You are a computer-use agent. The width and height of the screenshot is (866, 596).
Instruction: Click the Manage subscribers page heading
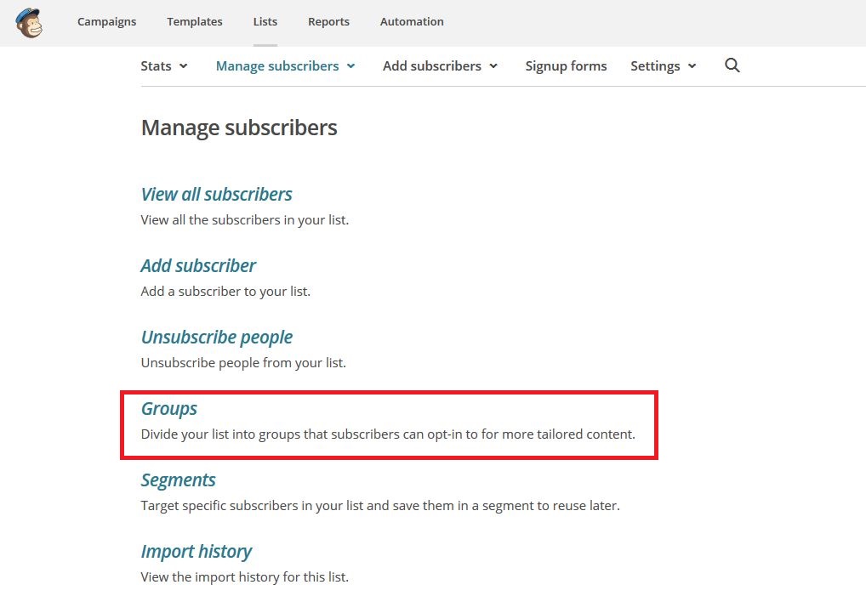(x=239, y=128)
